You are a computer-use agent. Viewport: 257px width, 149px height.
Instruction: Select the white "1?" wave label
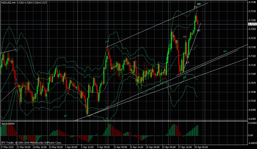pyautogui.click(x=185, y=37)
